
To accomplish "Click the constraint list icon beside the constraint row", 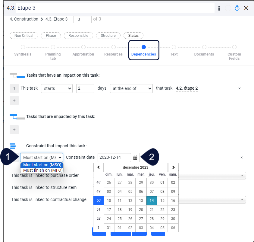I will (12, 146).
